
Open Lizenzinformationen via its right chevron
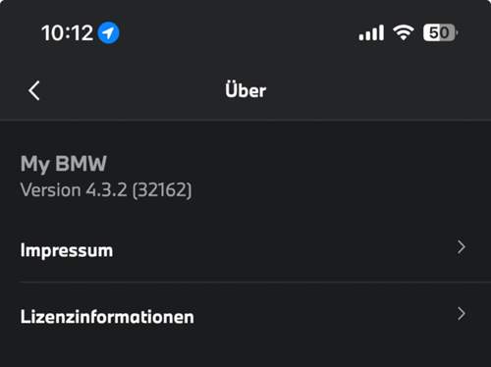[462, 314]
